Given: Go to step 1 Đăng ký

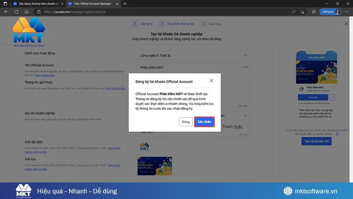Looking at the screenshot, I should (x=142, y=24).
